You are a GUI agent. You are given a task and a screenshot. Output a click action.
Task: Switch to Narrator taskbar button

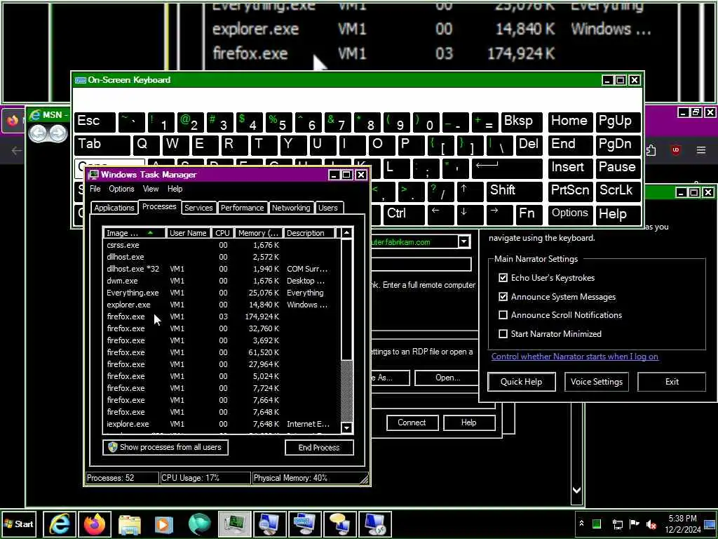pyautogui.click(x=340, y=524)
